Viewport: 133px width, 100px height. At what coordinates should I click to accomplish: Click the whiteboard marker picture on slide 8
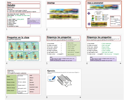pos(52,79)
